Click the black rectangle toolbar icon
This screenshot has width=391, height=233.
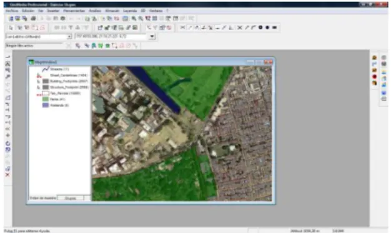(275, 27)
